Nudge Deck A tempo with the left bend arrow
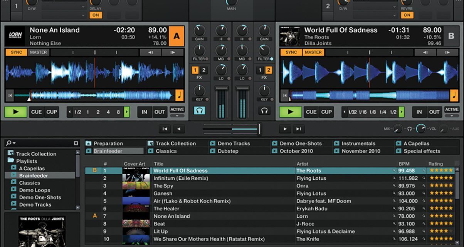Viewport: 464px width, 247px height. pyautogui.click(x=150, y=52)
